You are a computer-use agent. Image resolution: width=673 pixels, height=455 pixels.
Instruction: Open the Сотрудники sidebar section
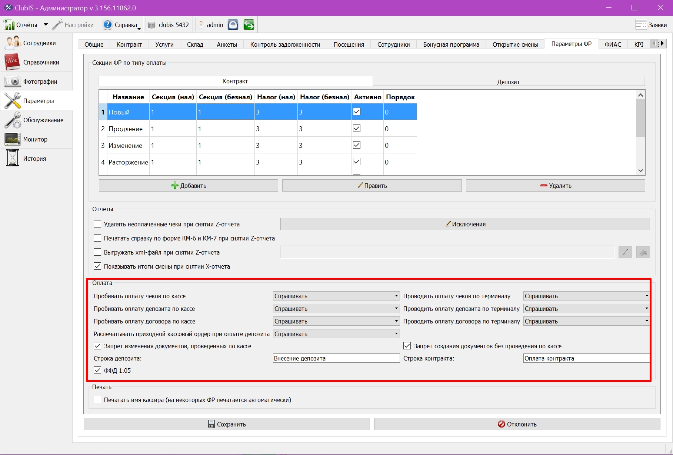tap(36, 43)
